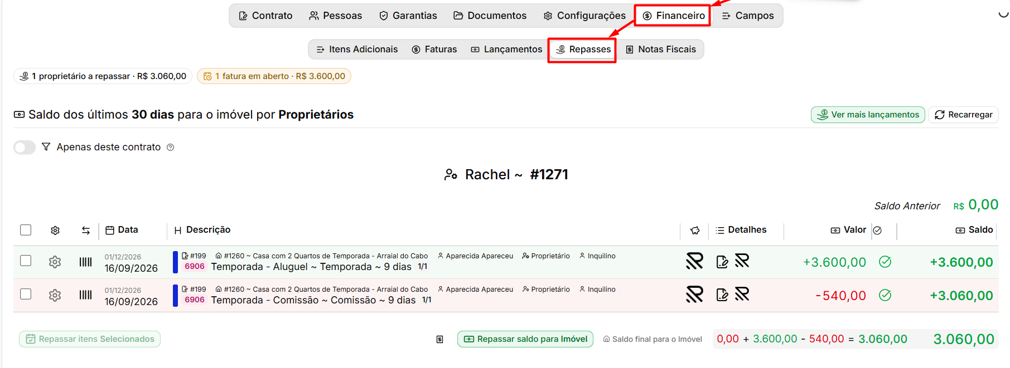
Task: Click the swap arrows icon in the table header
Action: [x=86, y=230]
